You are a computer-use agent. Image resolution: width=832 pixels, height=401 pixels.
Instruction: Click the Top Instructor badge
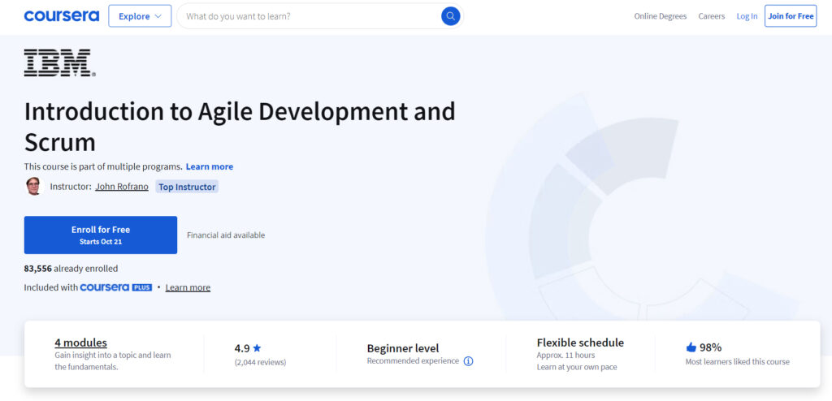coord(187,187)
